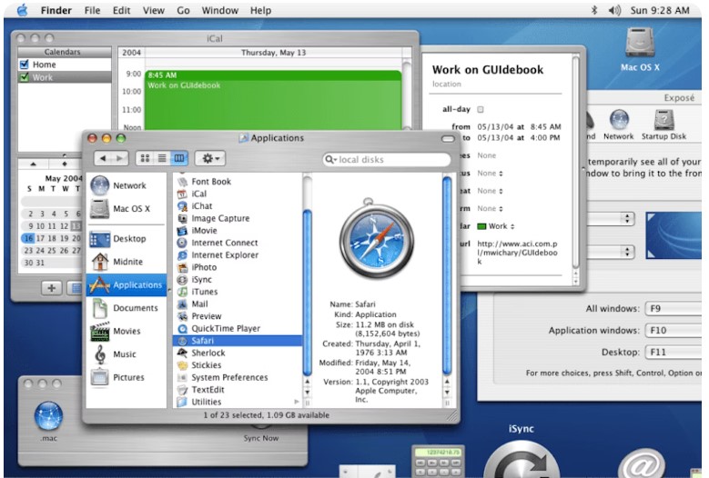Select the iTunes app icon
The image size is (709, 478).
pyautogui.click(x=182, y=291)
